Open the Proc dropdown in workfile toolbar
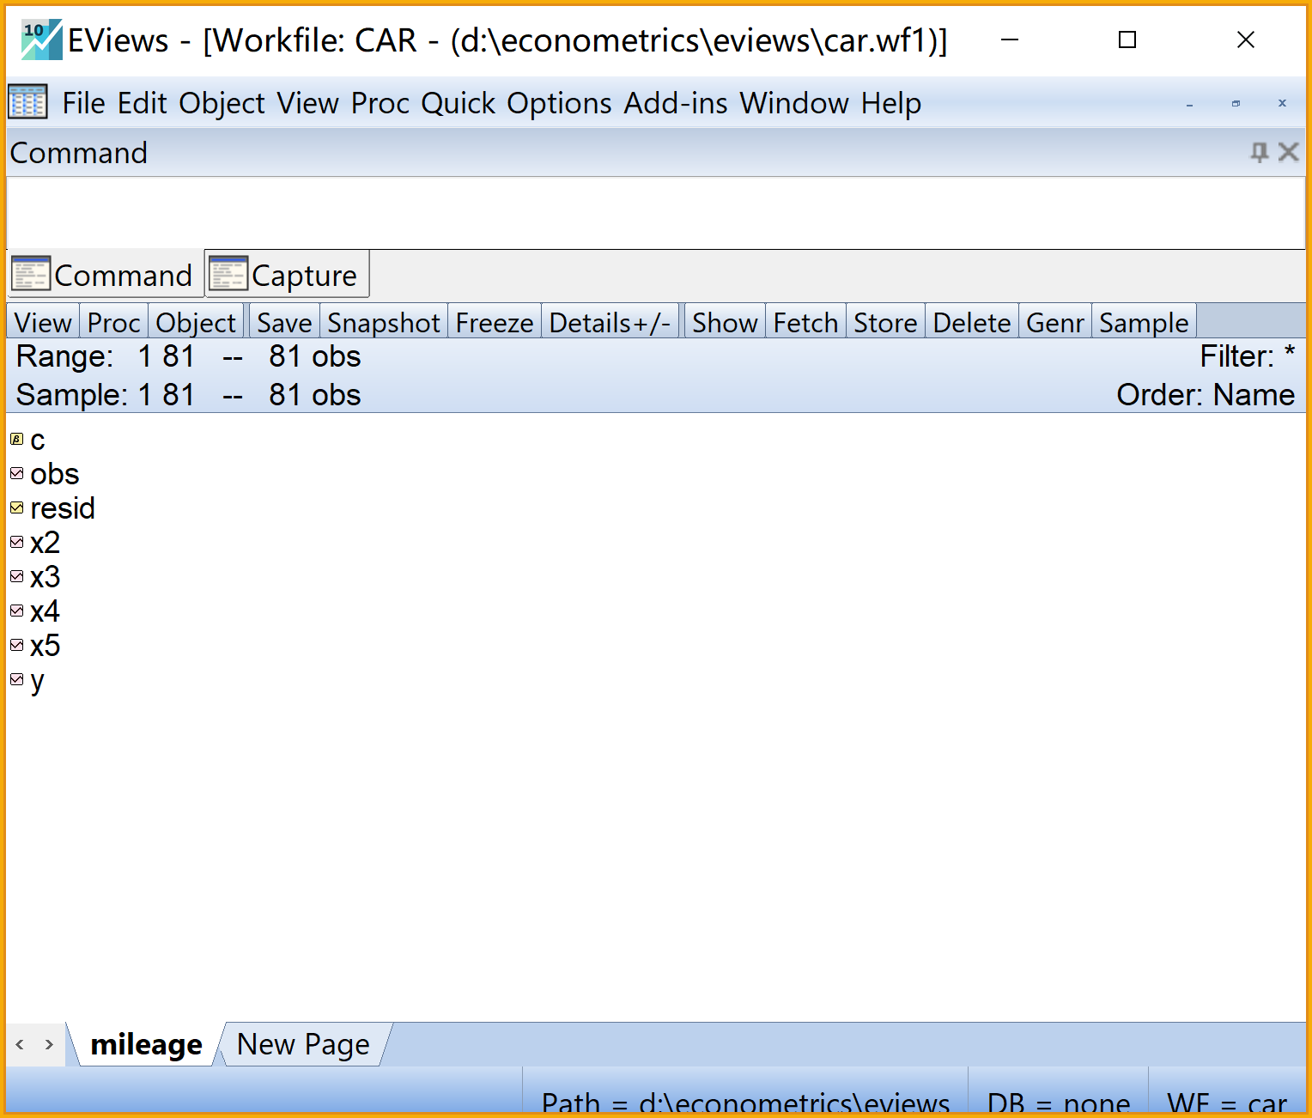This screenshot has width=1312, height=1118. (113, 323)
